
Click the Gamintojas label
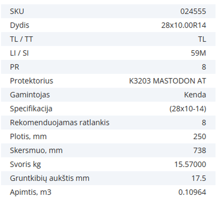pos(30,95)
